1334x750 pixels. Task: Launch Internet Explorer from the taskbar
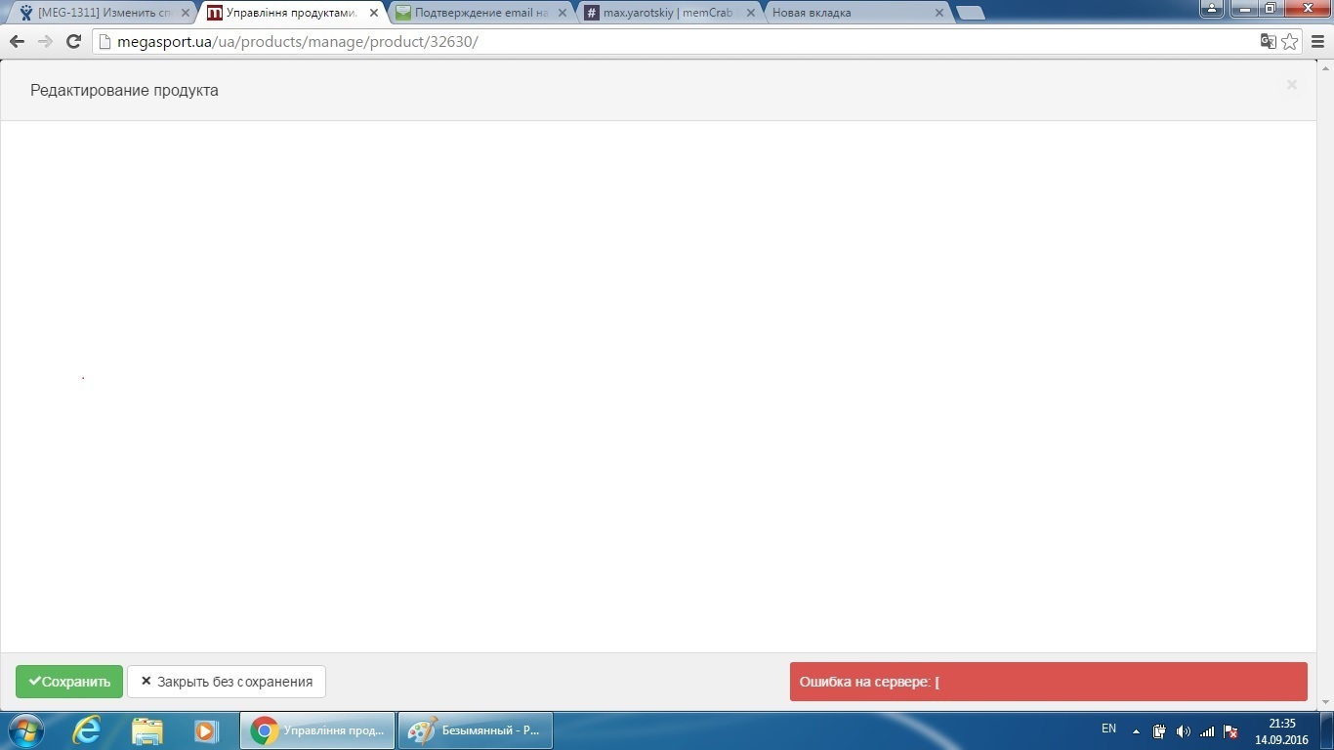tap(87, 730)
